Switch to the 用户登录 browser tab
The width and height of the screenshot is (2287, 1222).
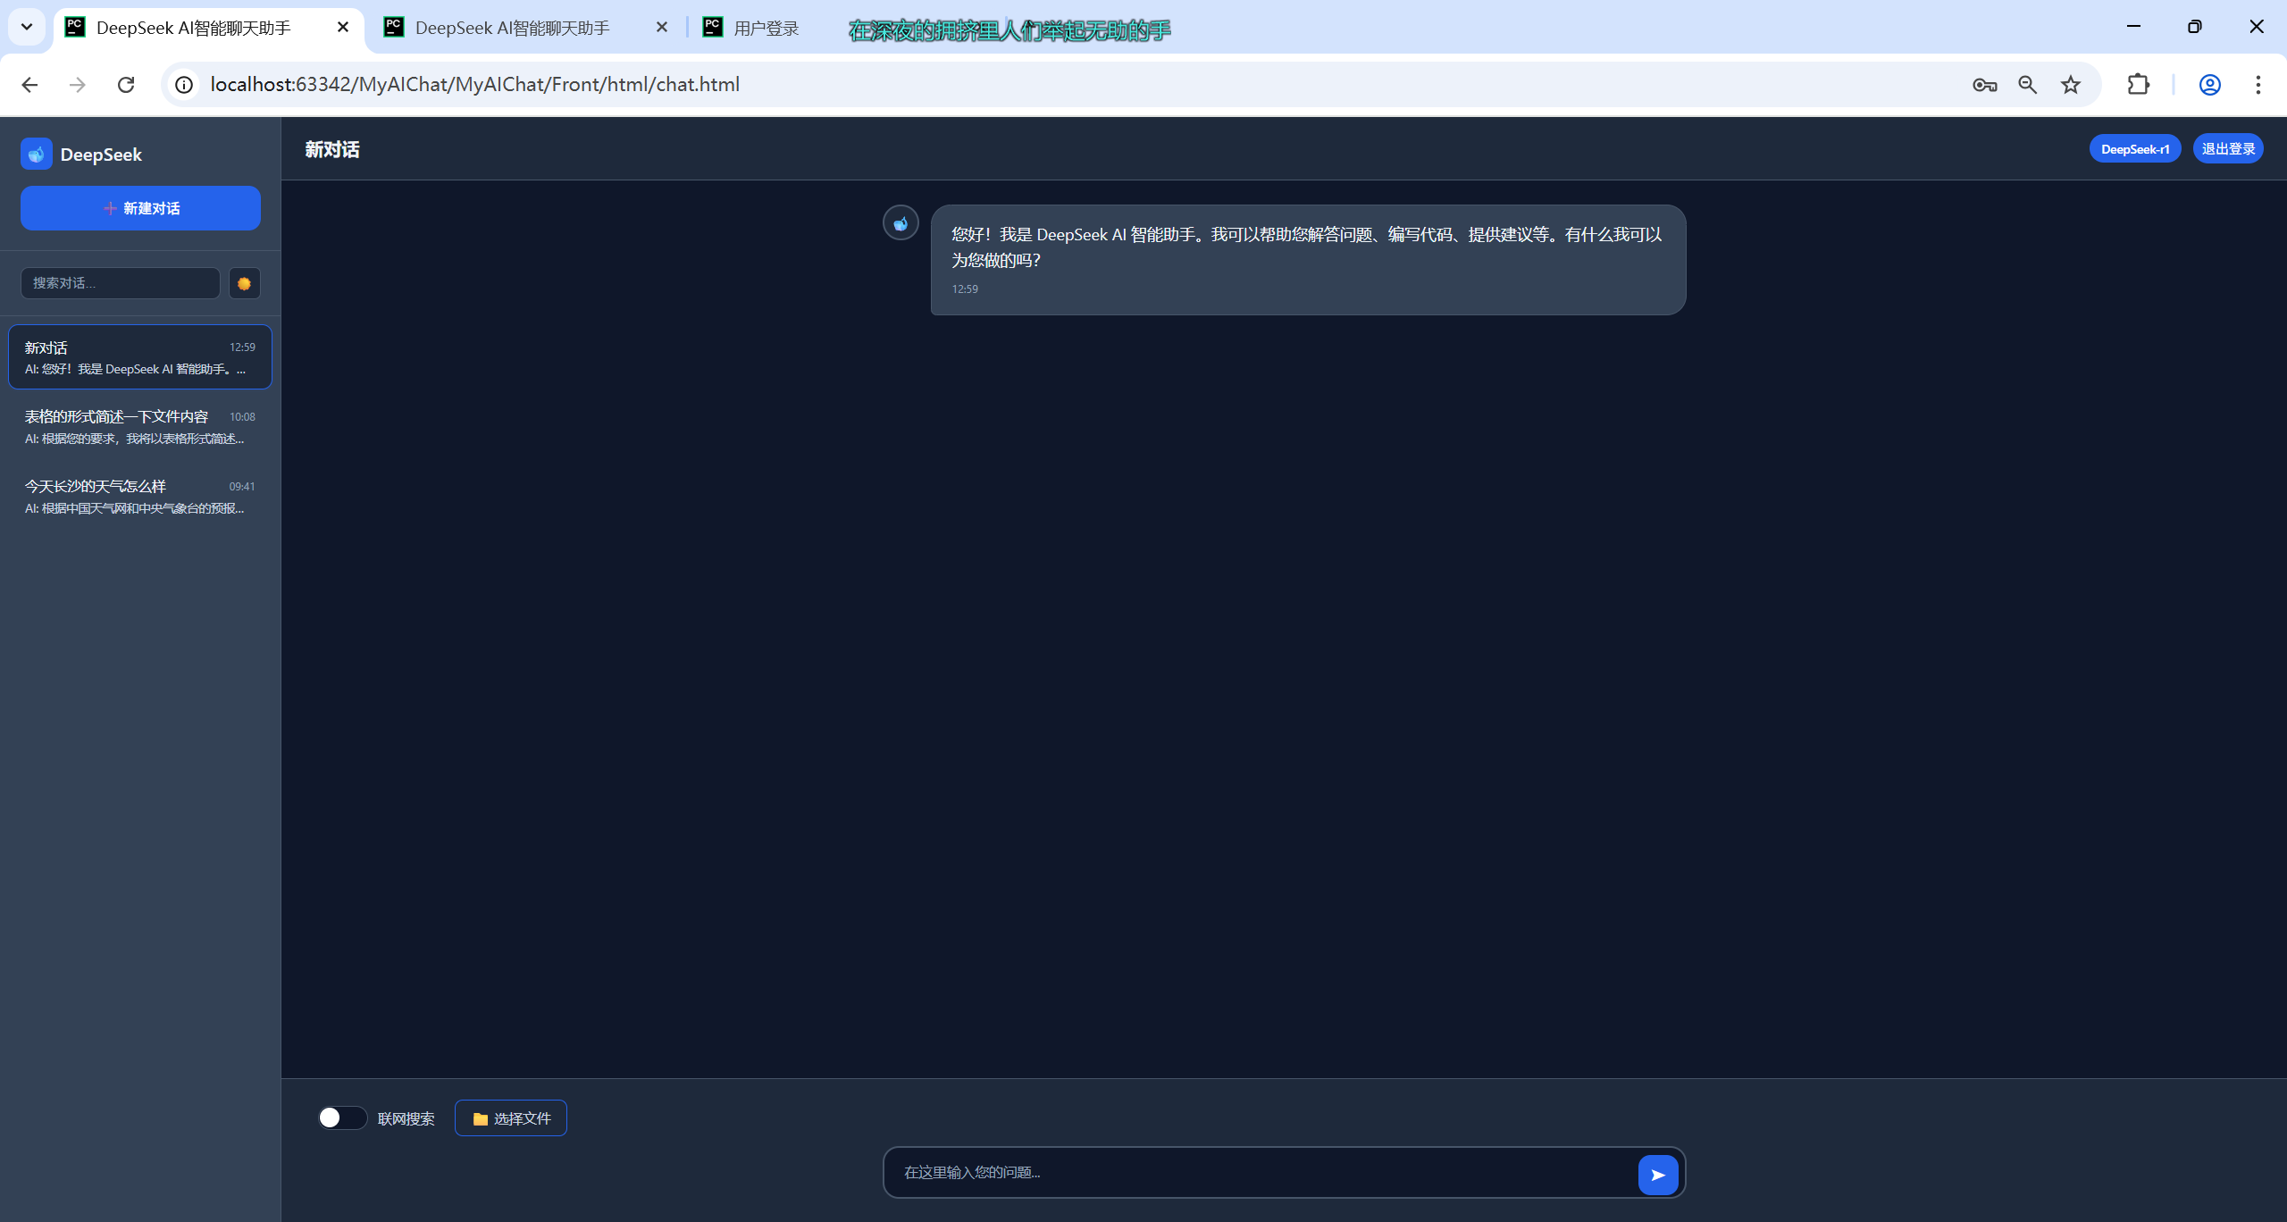pyautogui.click(x=766, y=28)
